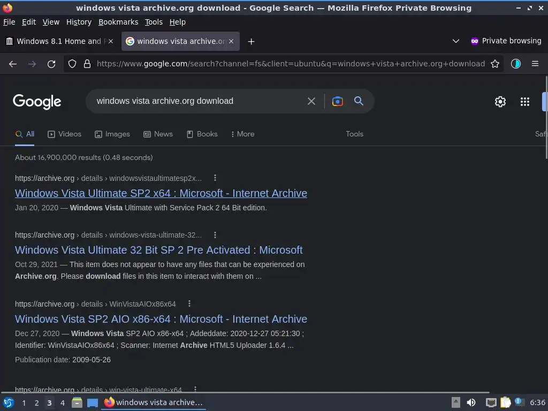Switch to workspace 2

37,403
